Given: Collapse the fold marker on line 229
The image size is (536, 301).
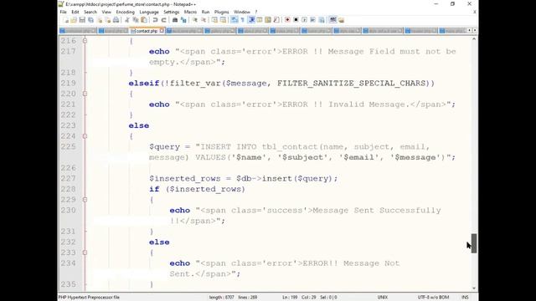Looking at the screenshot, I should 85,199.
